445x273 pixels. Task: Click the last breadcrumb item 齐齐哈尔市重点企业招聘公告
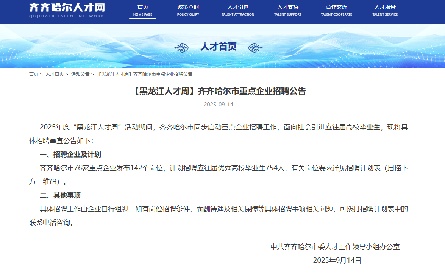145,74
